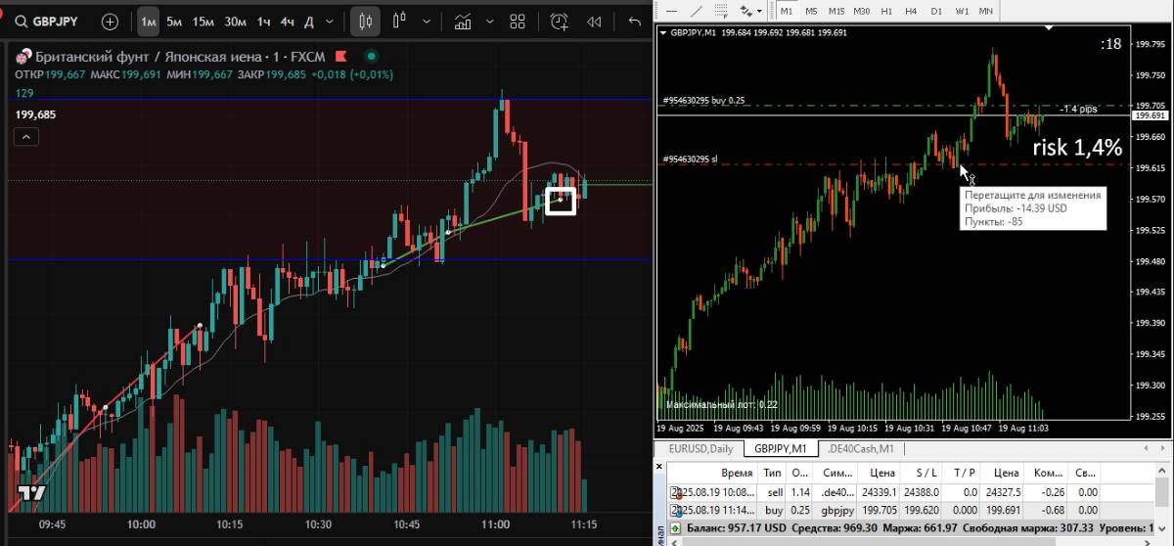The width and height of the screenshot is (1174, 546).
Task: Open the layout grid templates icon
Action: coord(518,21)
